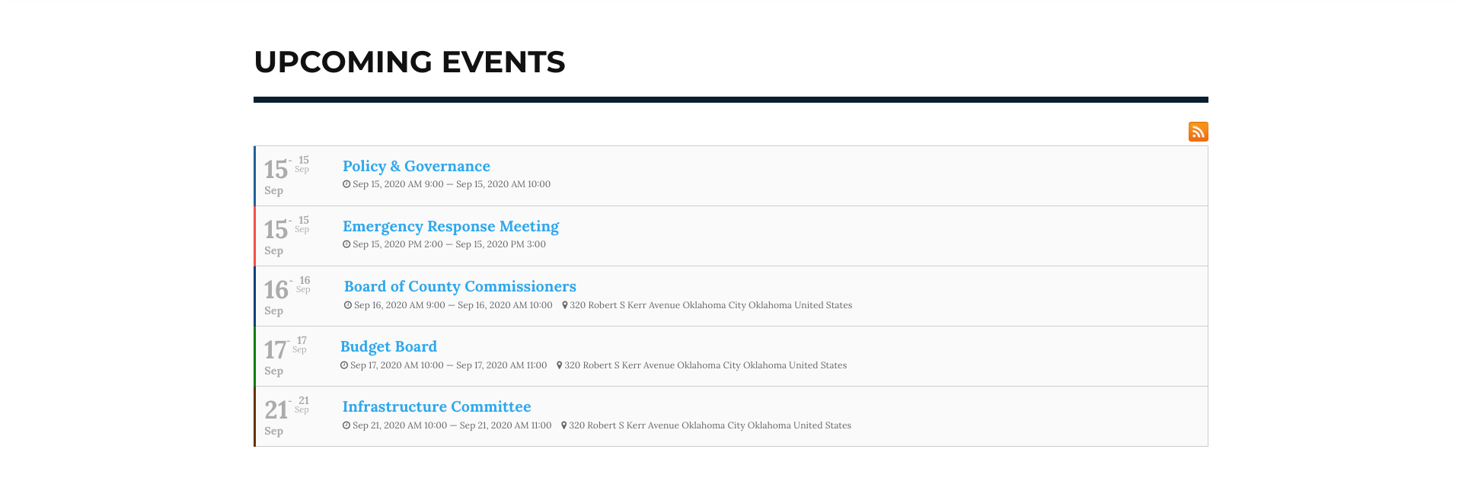
Task: Open the Policy & Governance event
Action: [416, 166]
